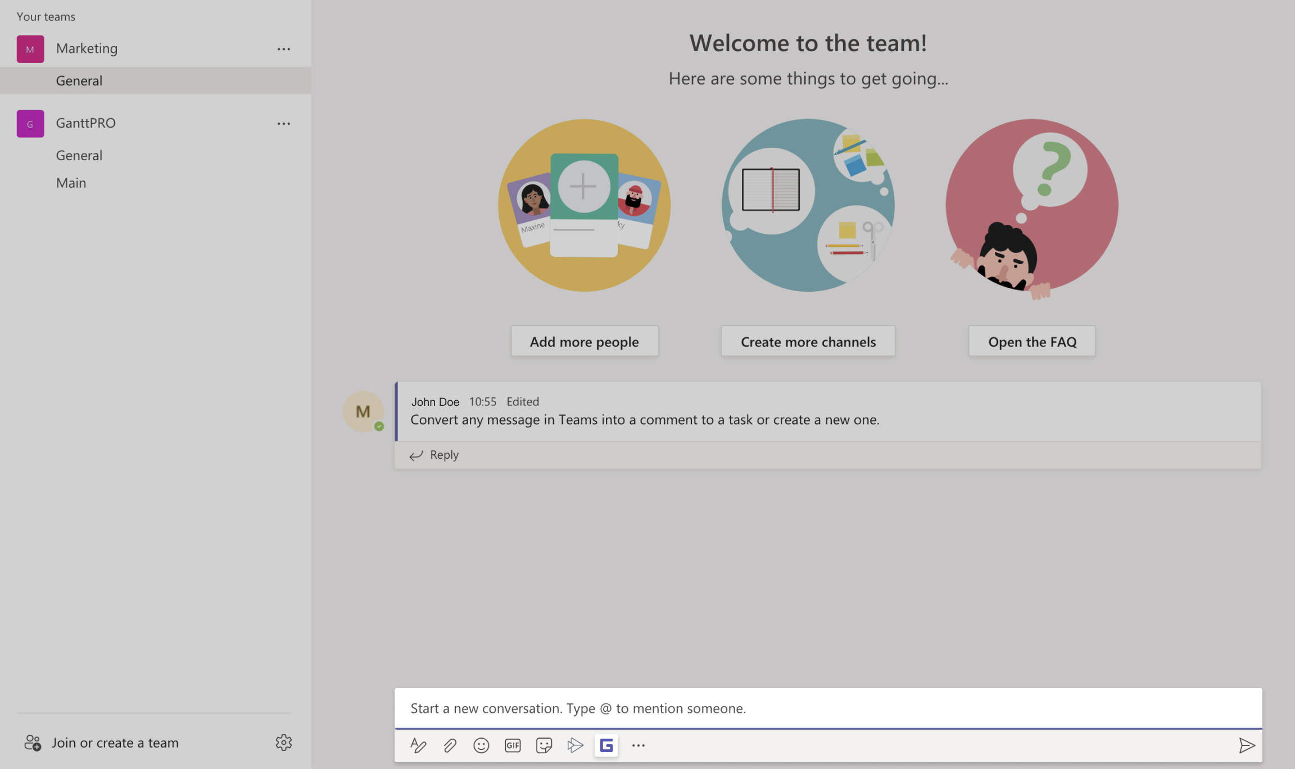Send the message
The image size is (1295, 769).
coord(1247,745)
